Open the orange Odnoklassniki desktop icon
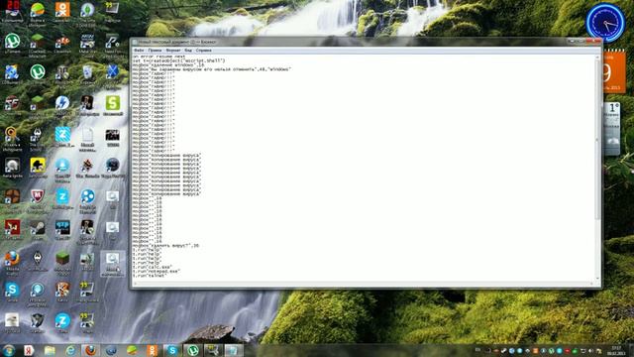634x357 pixels. pyautogui.click(x=62, y=10)
